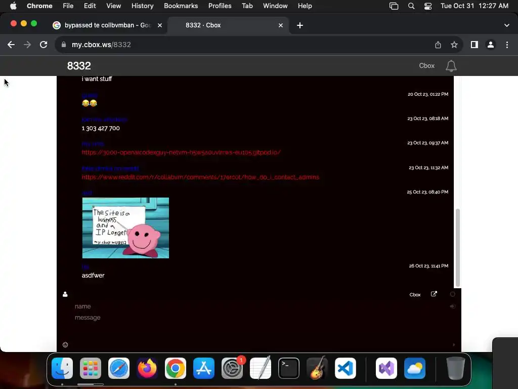Image resolution: width=518 pixels, height=389 pixels.
Task: Reload the page in Chrome
Action: click(44, 45)
